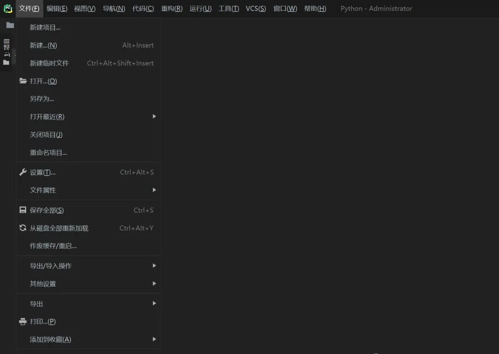This screenshot has width=499, height=354.
Task: Choose 关闭项目(J) from the menu
Action: point(88,134)
